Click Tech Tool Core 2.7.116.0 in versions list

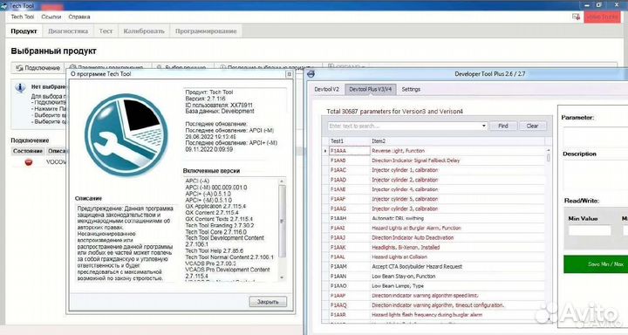tap(216, 231)
